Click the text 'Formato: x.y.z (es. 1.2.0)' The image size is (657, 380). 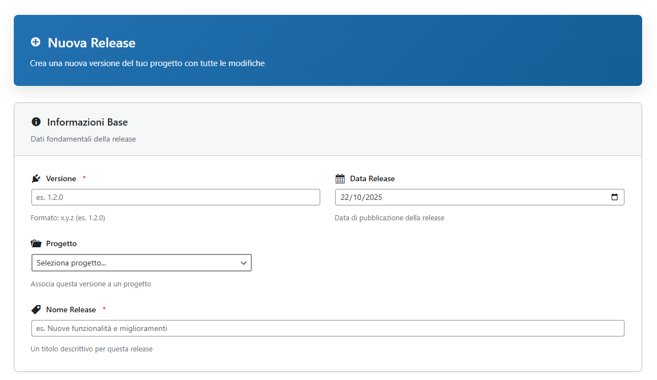[x=68, y=218]
